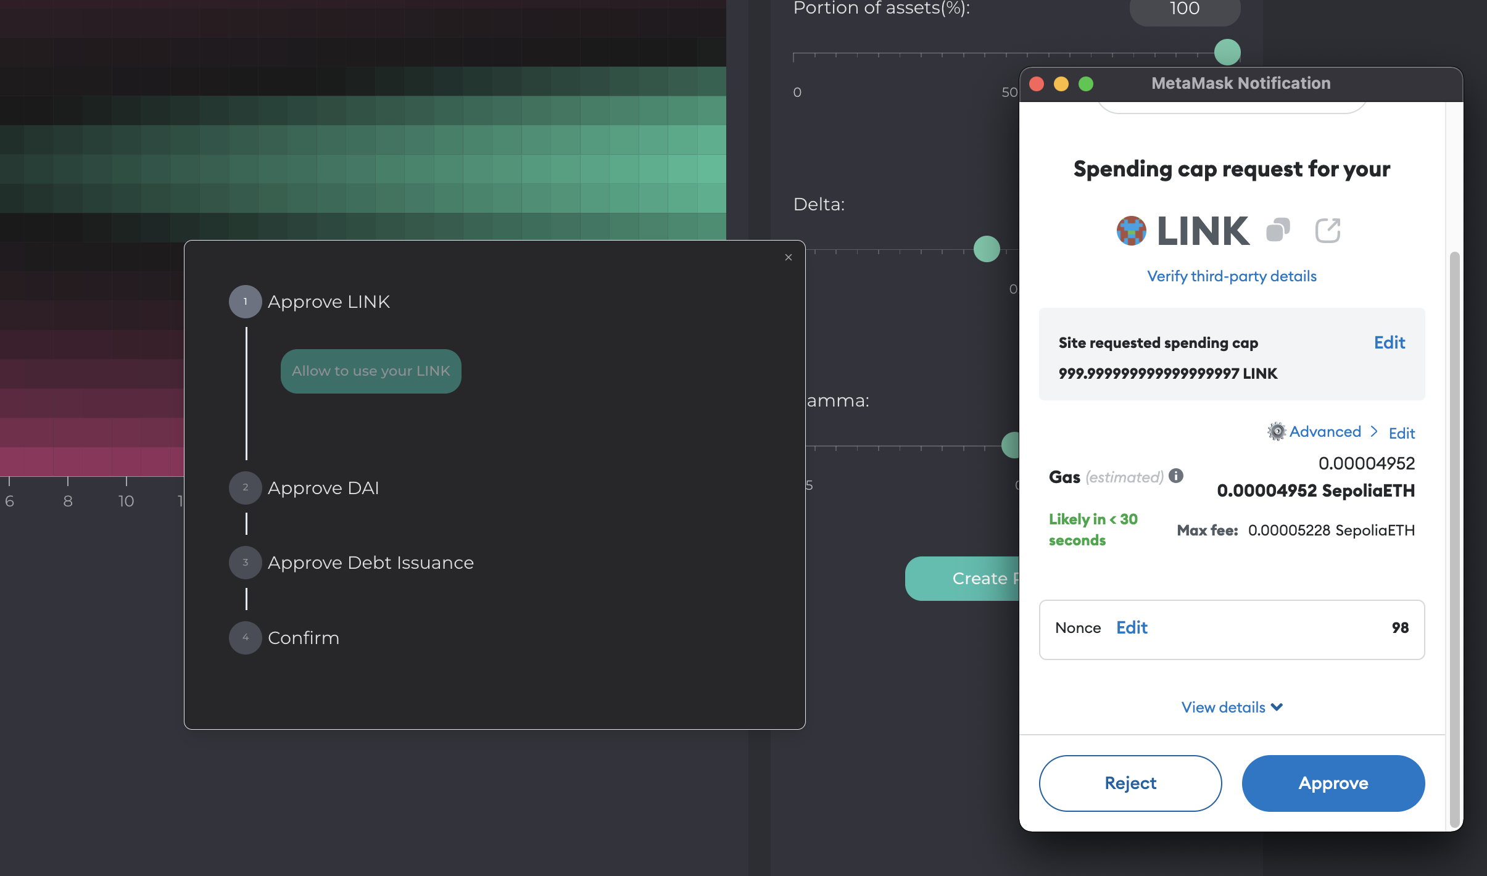The image size is (1487, 876).
Task: Approve the LINK spending cap
Action: point(1333,783)
